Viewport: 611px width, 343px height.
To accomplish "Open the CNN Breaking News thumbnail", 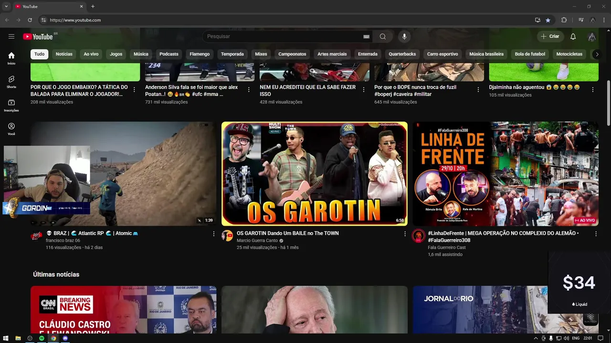I will [x=123, y=310].
